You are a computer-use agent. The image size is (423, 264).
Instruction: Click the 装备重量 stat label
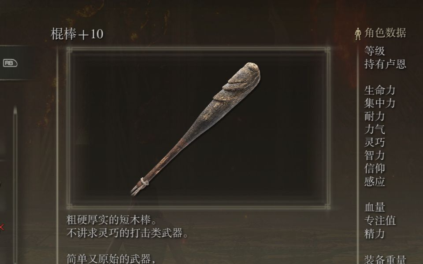385,260
